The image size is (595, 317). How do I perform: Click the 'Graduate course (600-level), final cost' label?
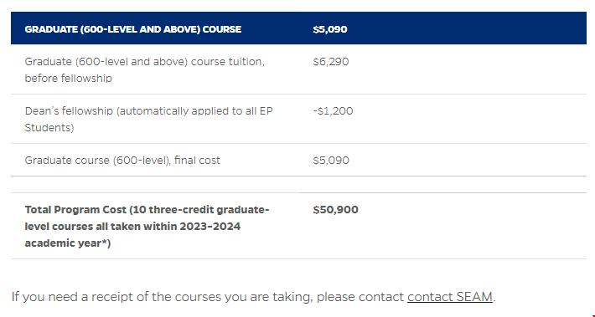[x=122, y=161]
